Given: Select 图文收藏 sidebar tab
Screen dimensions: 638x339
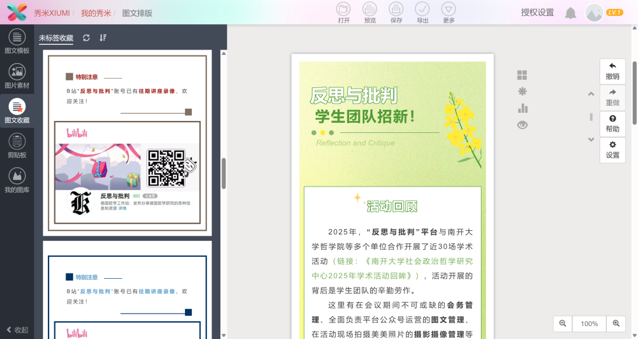Looking at the screenshot, I should click(17, 110).
